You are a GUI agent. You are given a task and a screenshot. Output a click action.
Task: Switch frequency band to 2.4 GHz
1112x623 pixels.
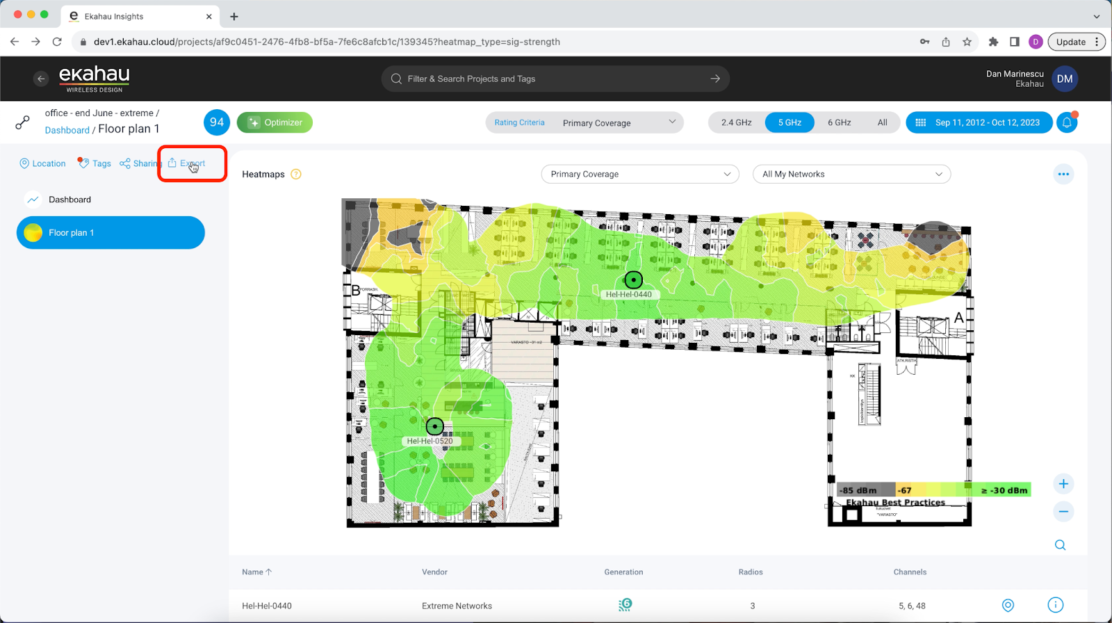(x=736, y=122)
